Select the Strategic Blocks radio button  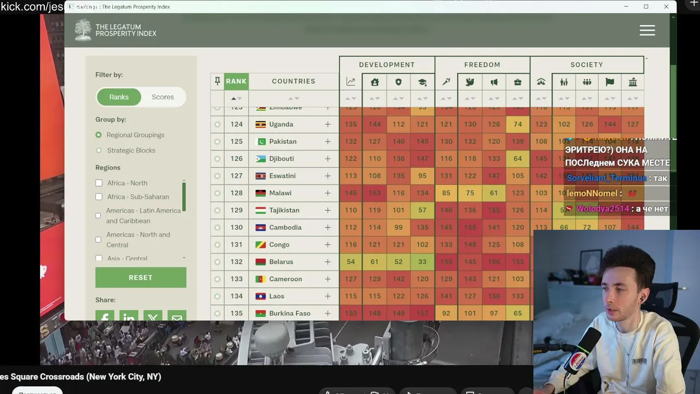pyautogui.click(x=98, y=150)
